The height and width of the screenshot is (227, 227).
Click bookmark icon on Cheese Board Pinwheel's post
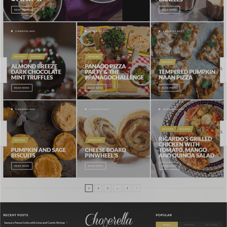coord(85,109)
